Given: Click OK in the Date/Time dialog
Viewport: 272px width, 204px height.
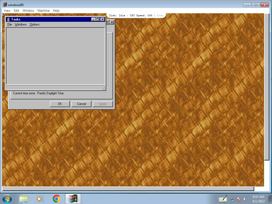Looking at the screenshot, I should pyautogui.click(x=60, y=104).
